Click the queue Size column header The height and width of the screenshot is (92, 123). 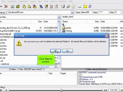(53, 73)
